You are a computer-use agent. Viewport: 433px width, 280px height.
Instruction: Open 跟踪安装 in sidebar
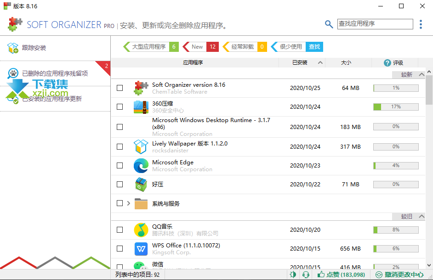pyautogui.click(x=55, y=48)
